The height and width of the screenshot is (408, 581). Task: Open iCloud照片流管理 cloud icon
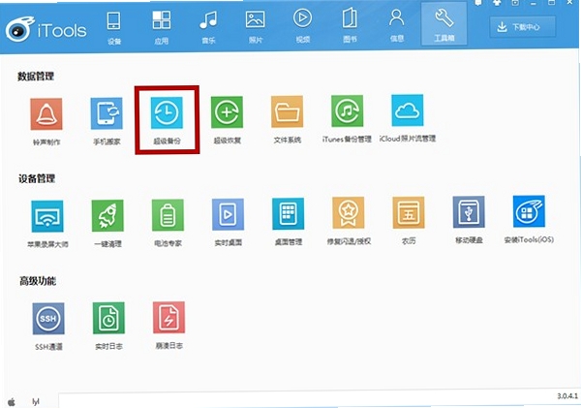click(408, 110)
